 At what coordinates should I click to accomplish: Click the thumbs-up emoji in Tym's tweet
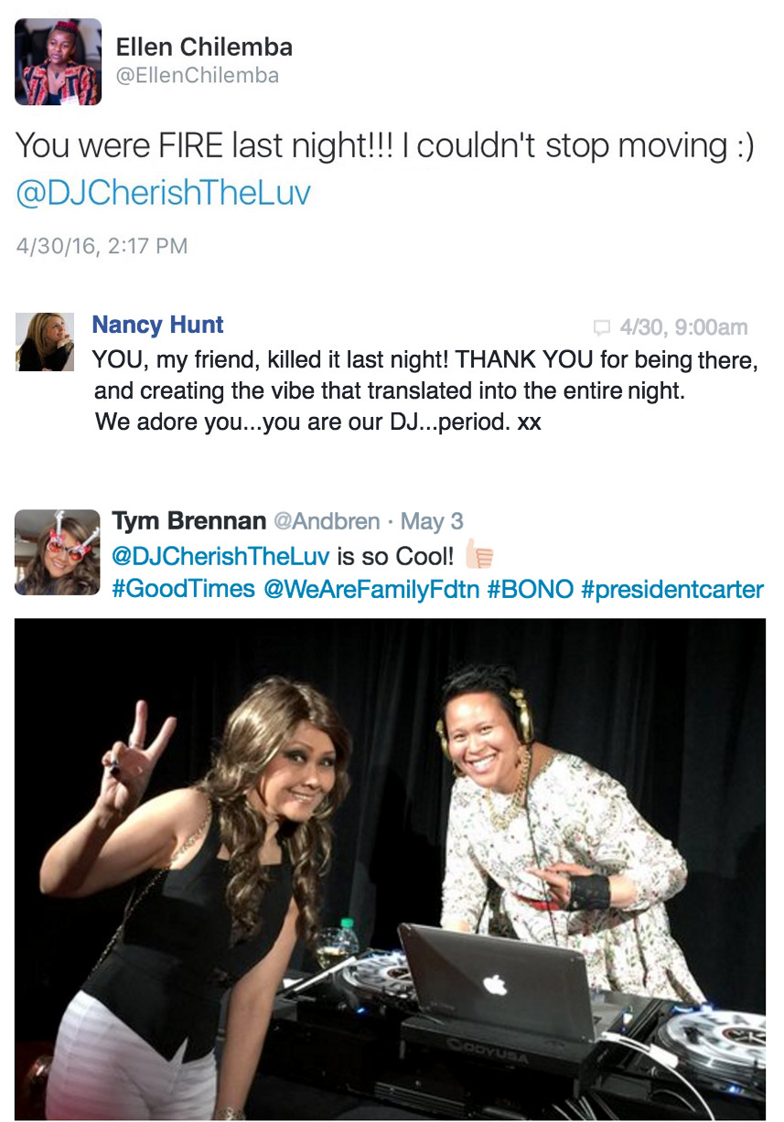click(479, 555)
